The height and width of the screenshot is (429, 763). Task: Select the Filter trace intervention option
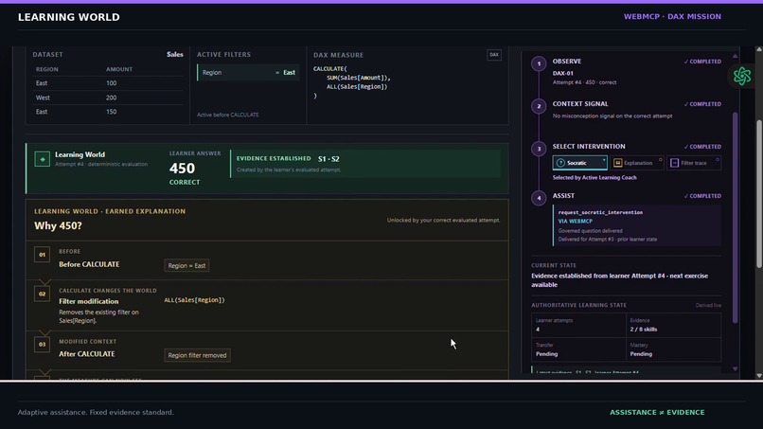pos(694,163)
